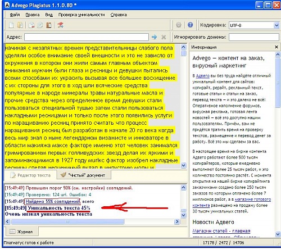Click the info panel scroll down arrow

pyautogui.click(x=278, y=234)
